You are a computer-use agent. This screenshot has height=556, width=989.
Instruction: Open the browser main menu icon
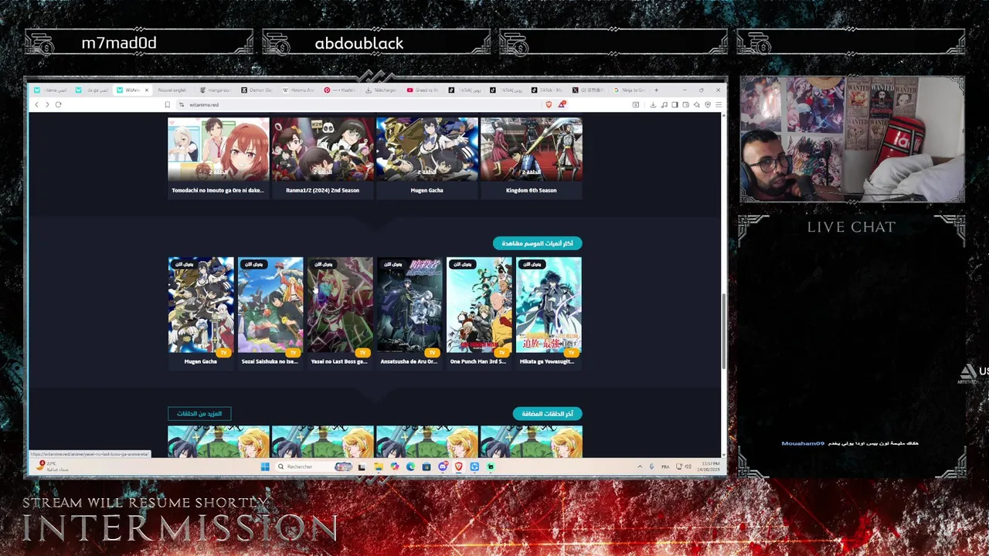[718, 104]
